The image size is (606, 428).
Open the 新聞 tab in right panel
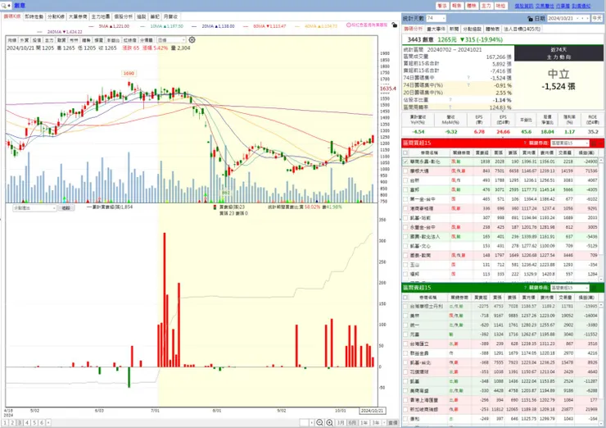click(x=454, y=29)
